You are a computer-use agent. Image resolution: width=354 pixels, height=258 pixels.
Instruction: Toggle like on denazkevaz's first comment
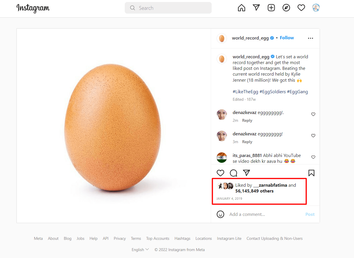[x=313, y=114]
